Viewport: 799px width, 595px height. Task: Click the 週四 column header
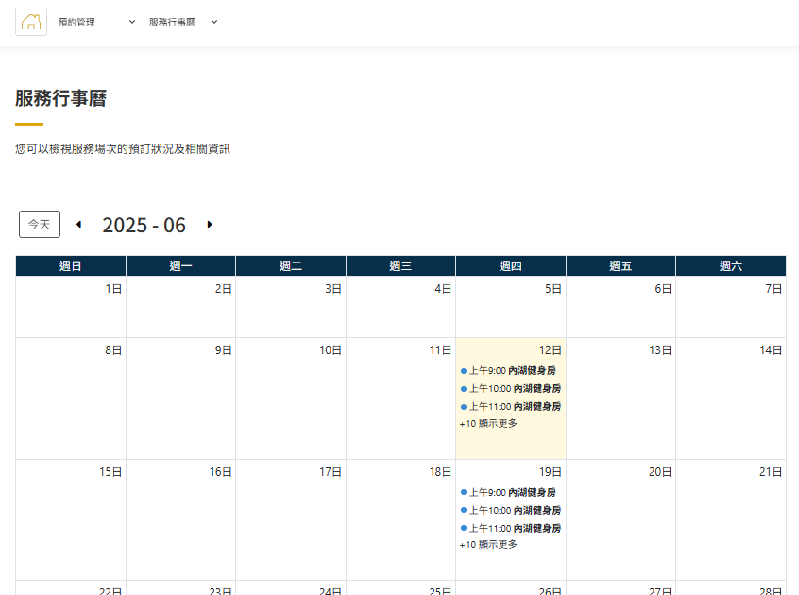tap(510, 266)
